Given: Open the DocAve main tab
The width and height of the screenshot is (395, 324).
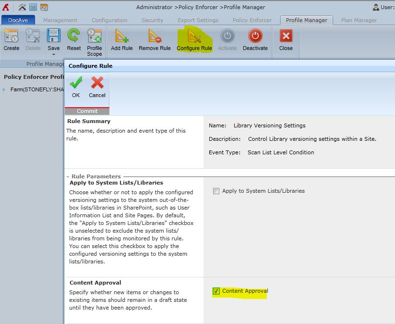Looking at the screenshot, I should coord(18,20).
